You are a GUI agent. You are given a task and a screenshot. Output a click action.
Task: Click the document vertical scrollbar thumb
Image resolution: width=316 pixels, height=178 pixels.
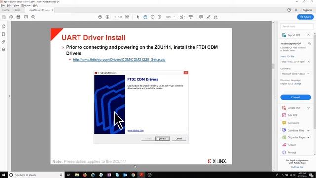(x=273, y=66)
